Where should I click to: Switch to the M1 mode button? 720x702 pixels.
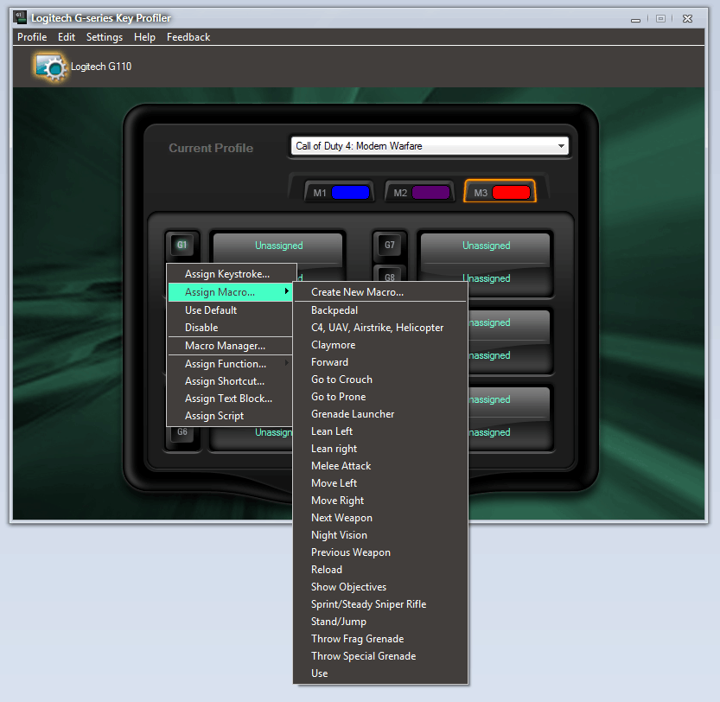coord(340,193)
